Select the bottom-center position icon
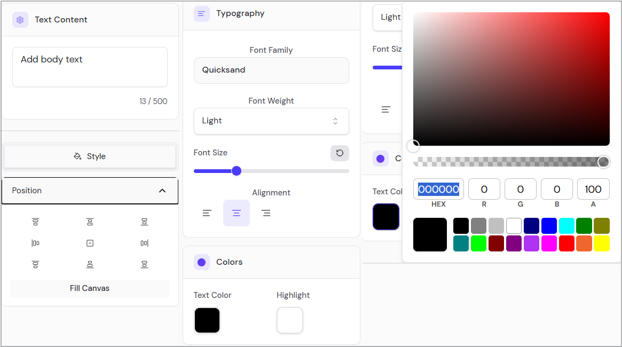This screenshot has width=622, height=347. pyautogui.click(x=90, y=264)
